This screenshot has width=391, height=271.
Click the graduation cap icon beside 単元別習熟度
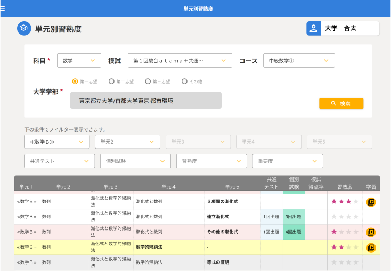(x=24, y=28)
